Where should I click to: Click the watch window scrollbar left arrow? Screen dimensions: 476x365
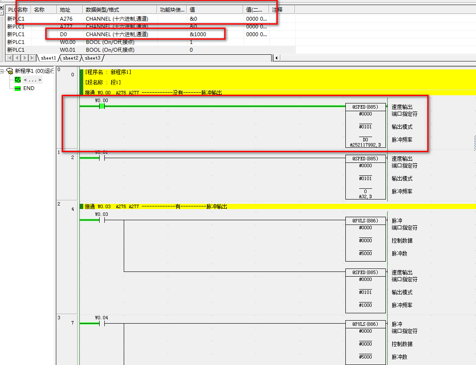[276, 58]
